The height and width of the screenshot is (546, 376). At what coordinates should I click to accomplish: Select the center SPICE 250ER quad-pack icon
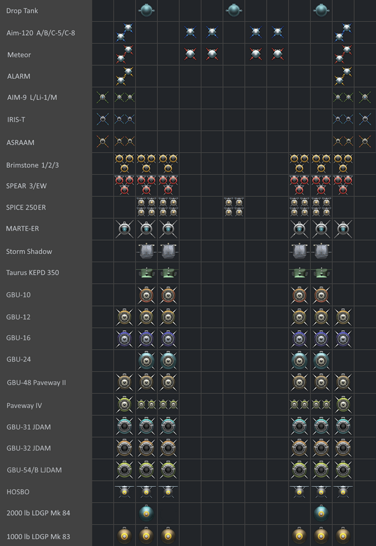[x=233, y=207]
